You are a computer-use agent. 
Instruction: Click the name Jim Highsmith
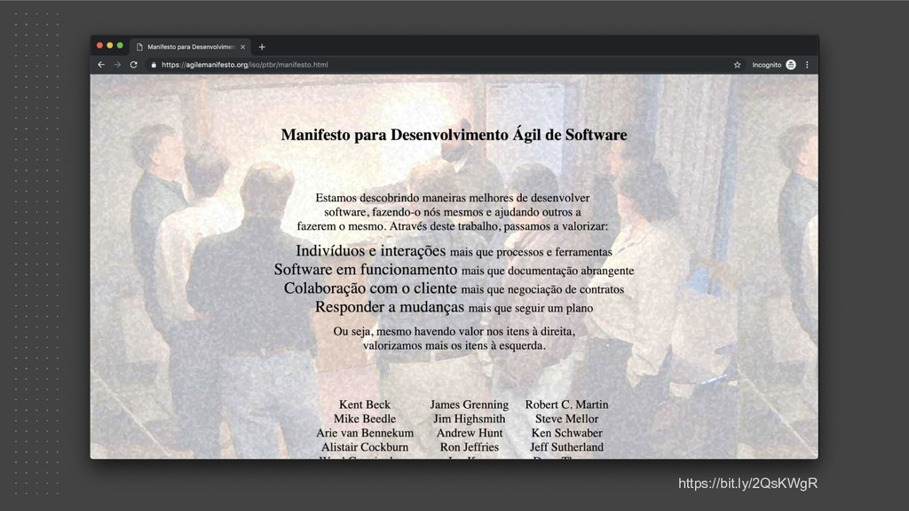pos(469,419)
